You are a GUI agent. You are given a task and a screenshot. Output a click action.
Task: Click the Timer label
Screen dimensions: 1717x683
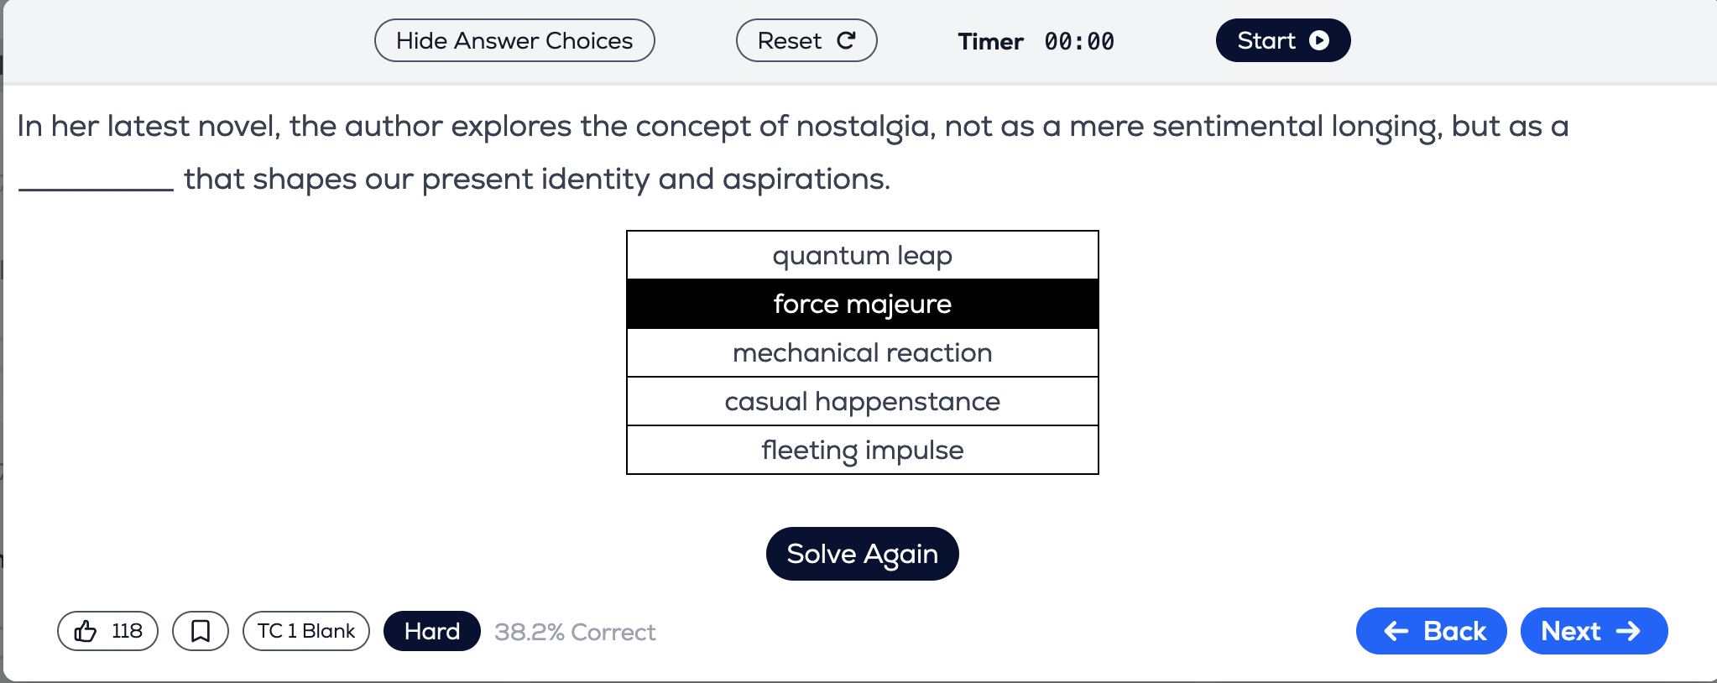pos(990,41)
